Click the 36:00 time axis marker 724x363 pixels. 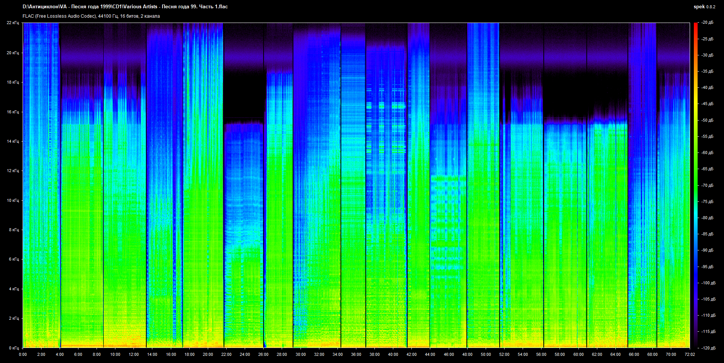coord(356,354)
